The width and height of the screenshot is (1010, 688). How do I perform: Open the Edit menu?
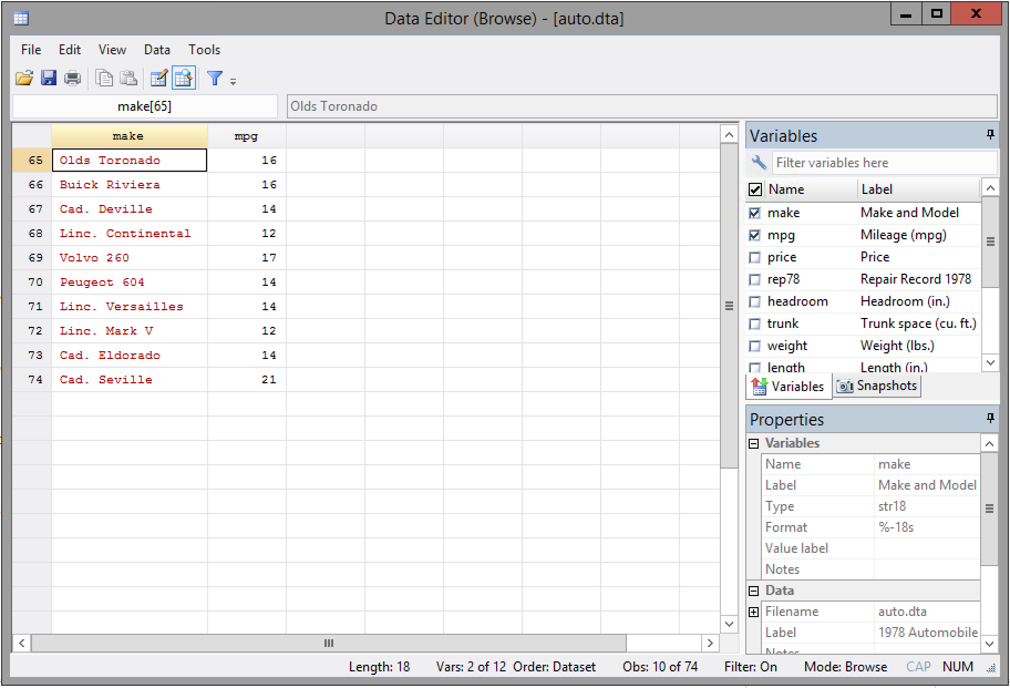coord(70,50)
